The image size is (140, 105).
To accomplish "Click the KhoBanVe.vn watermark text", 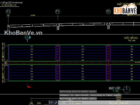I will tap(23, 33).
